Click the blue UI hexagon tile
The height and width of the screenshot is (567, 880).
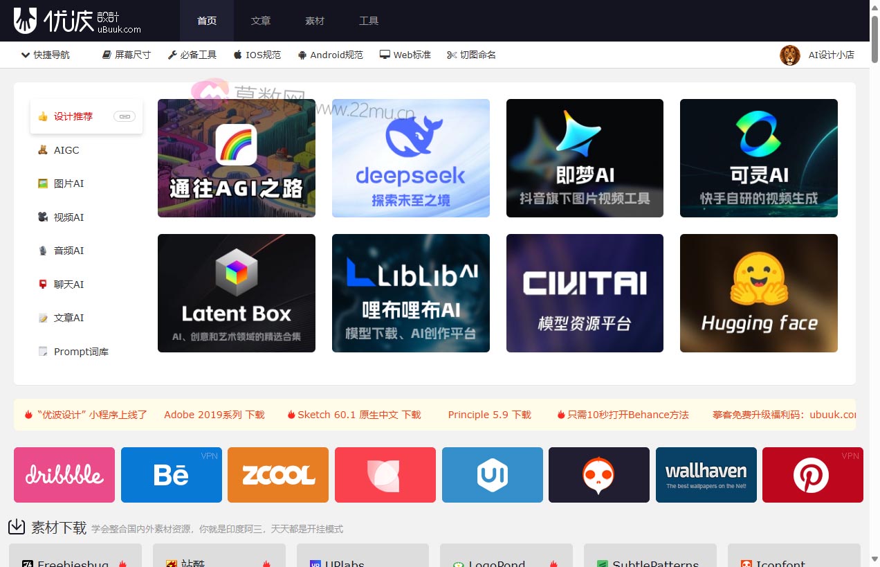(492, 475)
